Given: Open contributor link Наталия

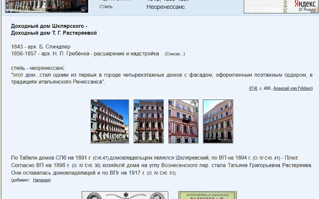Looking at the screenshot, I should (x=41, y=180).
